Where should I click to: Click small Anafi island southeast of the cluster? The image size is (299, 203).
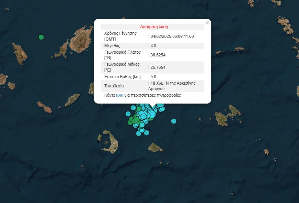click(156, 148)
